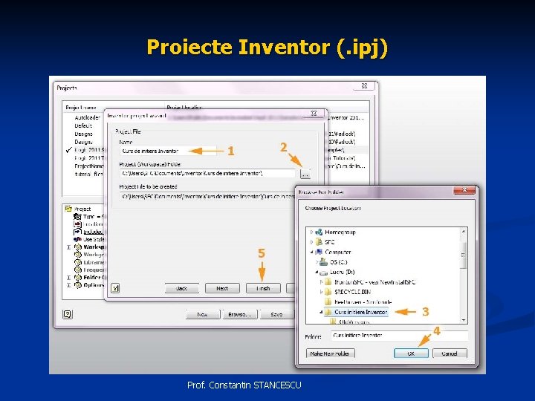Expand the Options node in project tree
535x401 pixels.
(68, 285)
